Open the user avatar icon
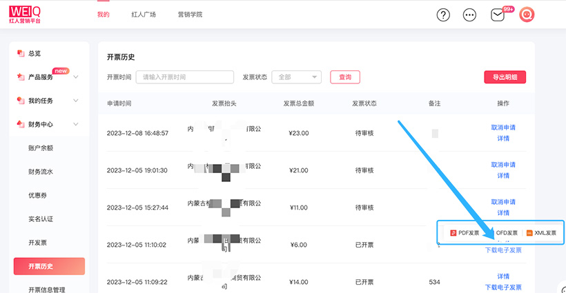566x293 pixels. [527, 14]
